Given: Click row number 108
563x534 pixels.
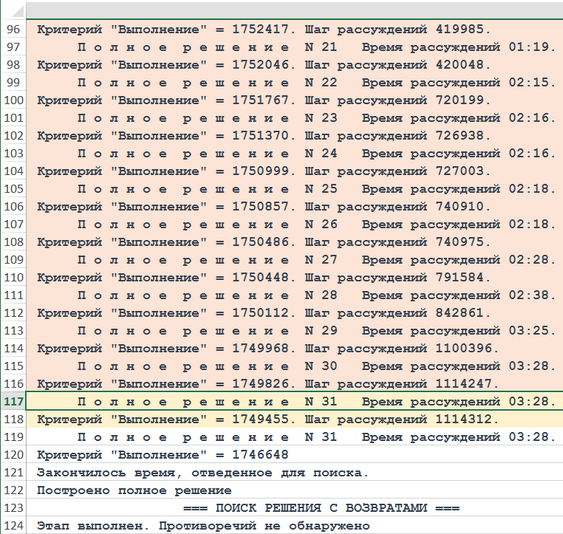Looking at the screenshot, I should point(13,242).
